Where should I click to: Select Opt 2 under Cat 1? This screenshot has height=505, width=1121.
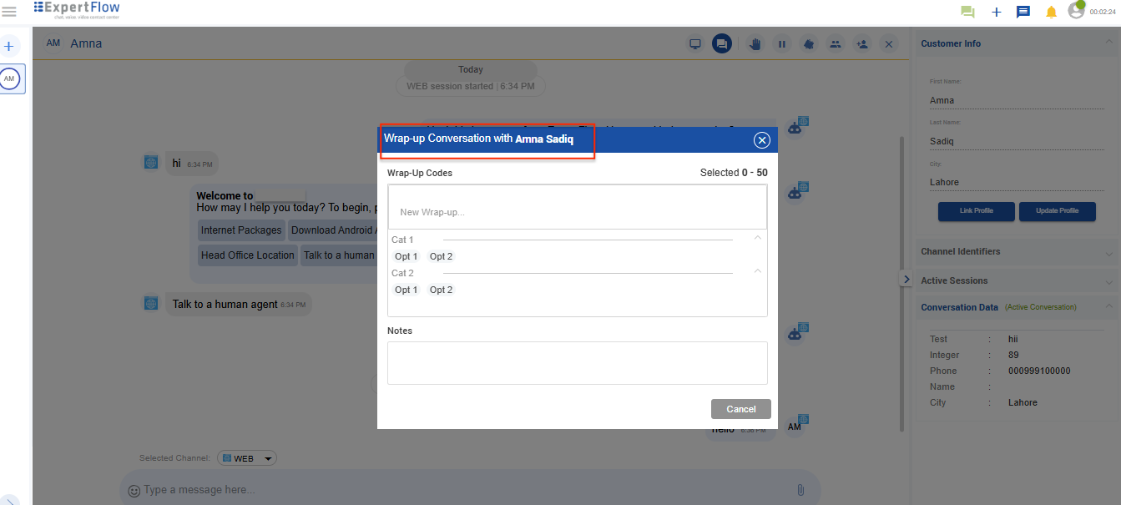[441, 256]
